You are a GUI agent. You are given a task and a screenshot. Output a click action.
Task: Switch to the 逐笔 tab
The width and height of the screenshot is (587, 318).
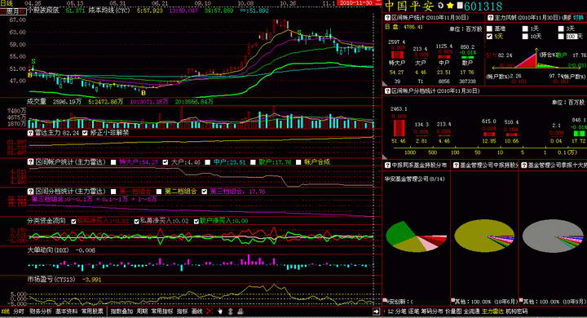point(413,311)
